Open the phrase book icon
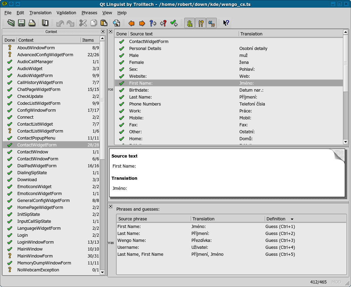Image resolution: width=351 pixels, height=287 pixels. tap(45, 23)
